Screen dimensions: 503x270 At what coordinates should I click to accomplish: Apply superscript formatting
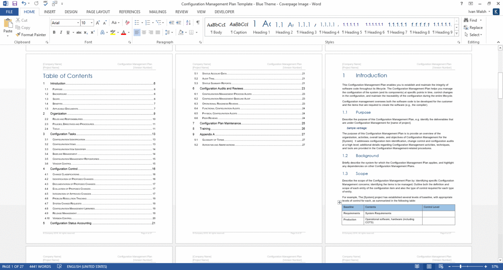[x=92, y=32]
